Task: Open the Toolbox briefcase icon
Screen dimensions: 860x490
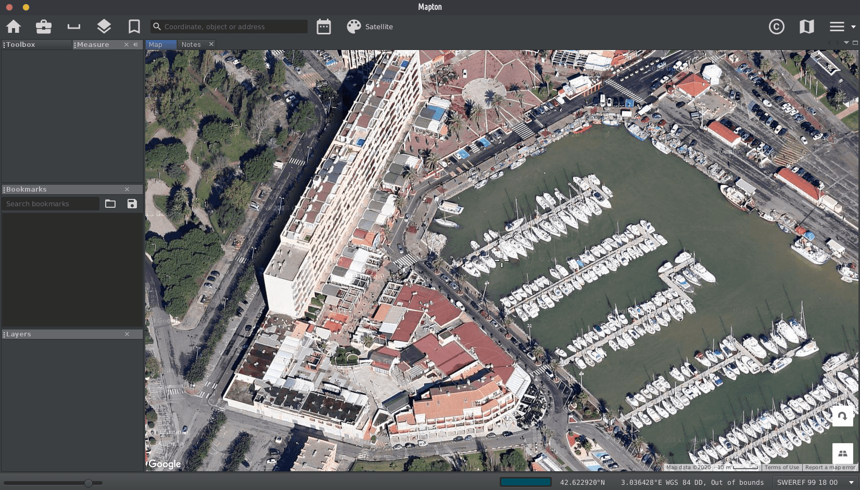Action: point(44,27)
